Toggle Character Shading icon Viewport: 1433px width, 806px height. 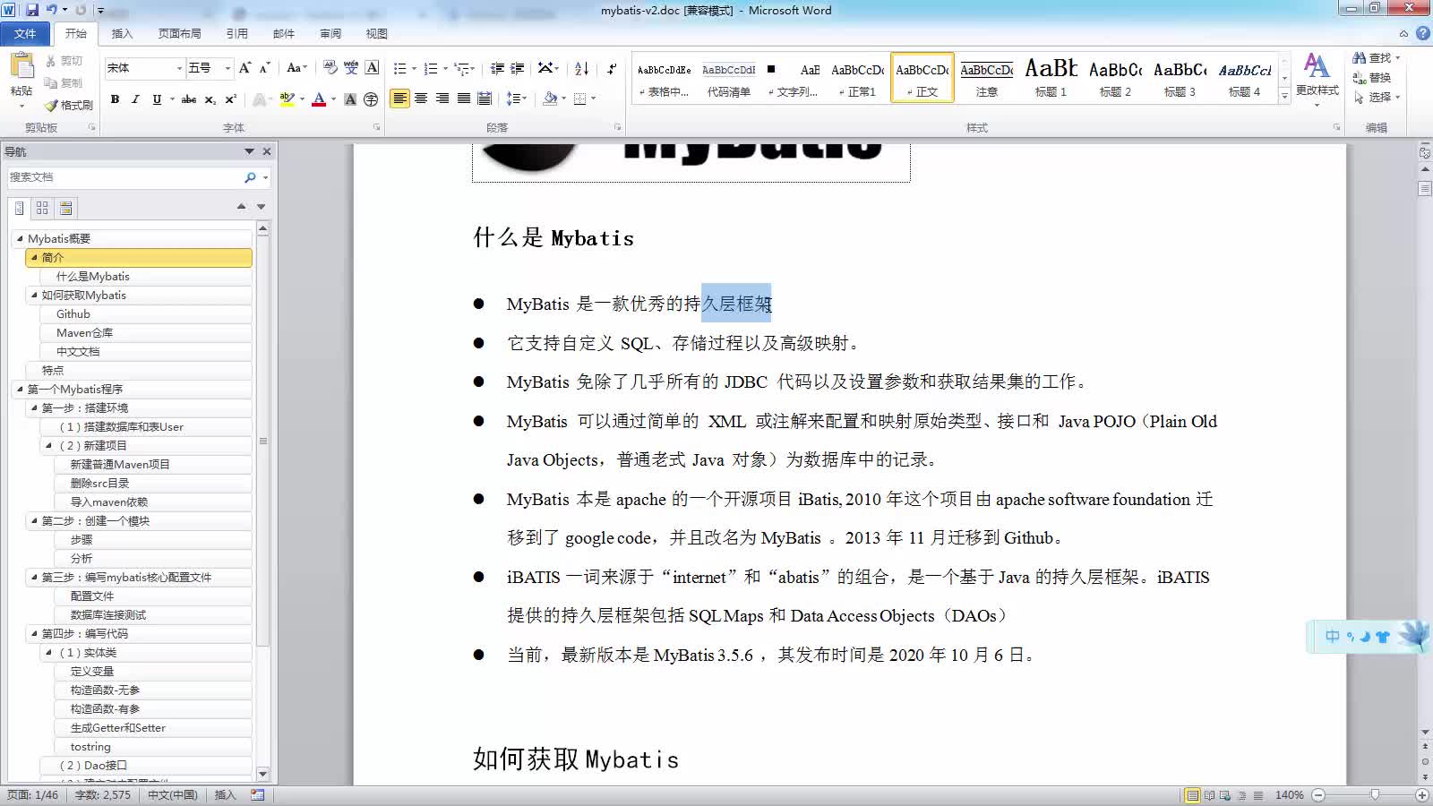click(x=350, y=99)
